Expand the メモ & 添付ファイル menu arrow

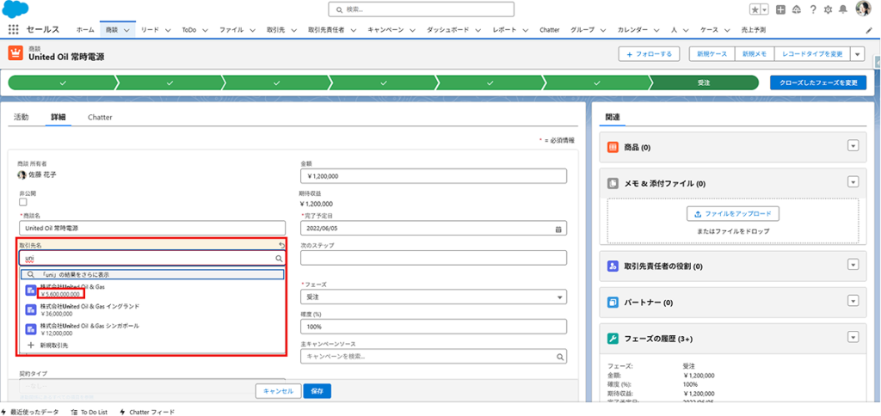pos(853,182)
